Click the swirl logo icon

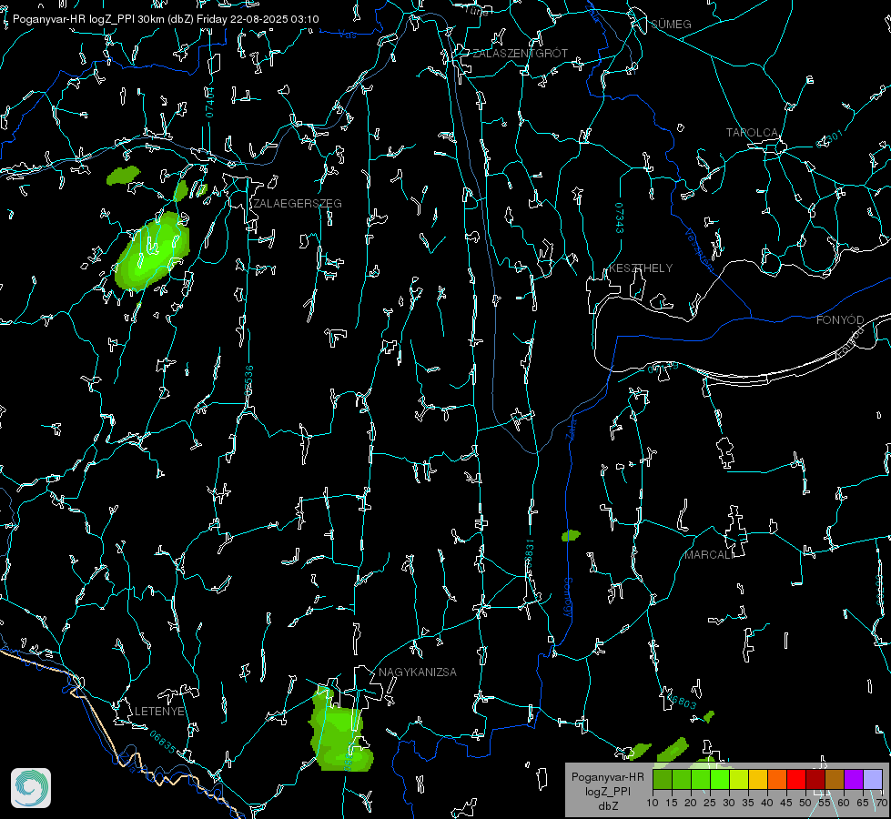[x=31, y=788]
